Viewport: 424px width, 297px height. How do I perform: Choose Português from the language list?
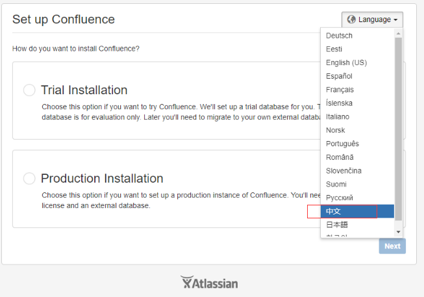click(x=357, y=144)
